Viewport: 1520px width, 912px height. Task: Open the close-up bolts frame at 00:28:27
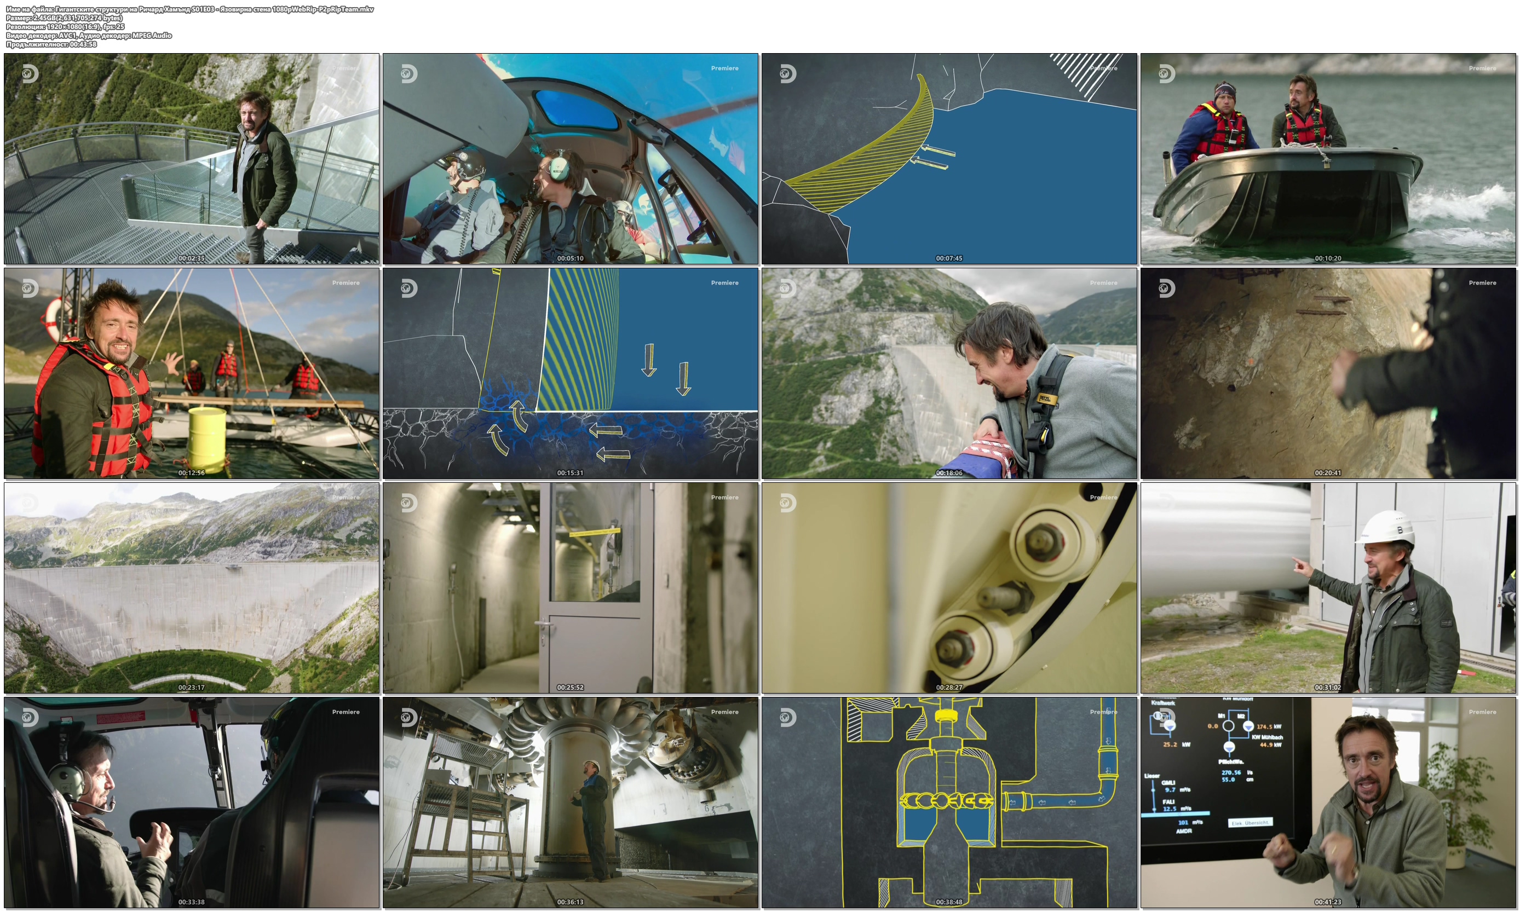[x=948, y=587]
